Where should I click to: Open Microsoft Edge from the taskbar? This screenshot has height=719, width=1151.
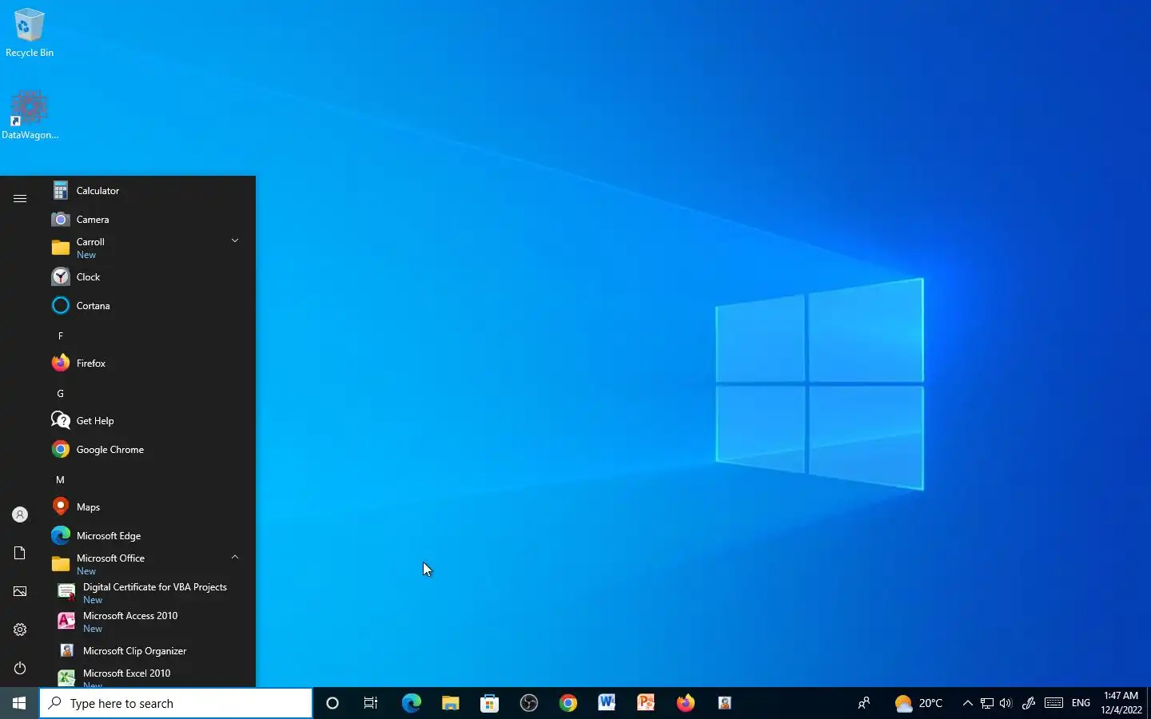coord(411,703)
